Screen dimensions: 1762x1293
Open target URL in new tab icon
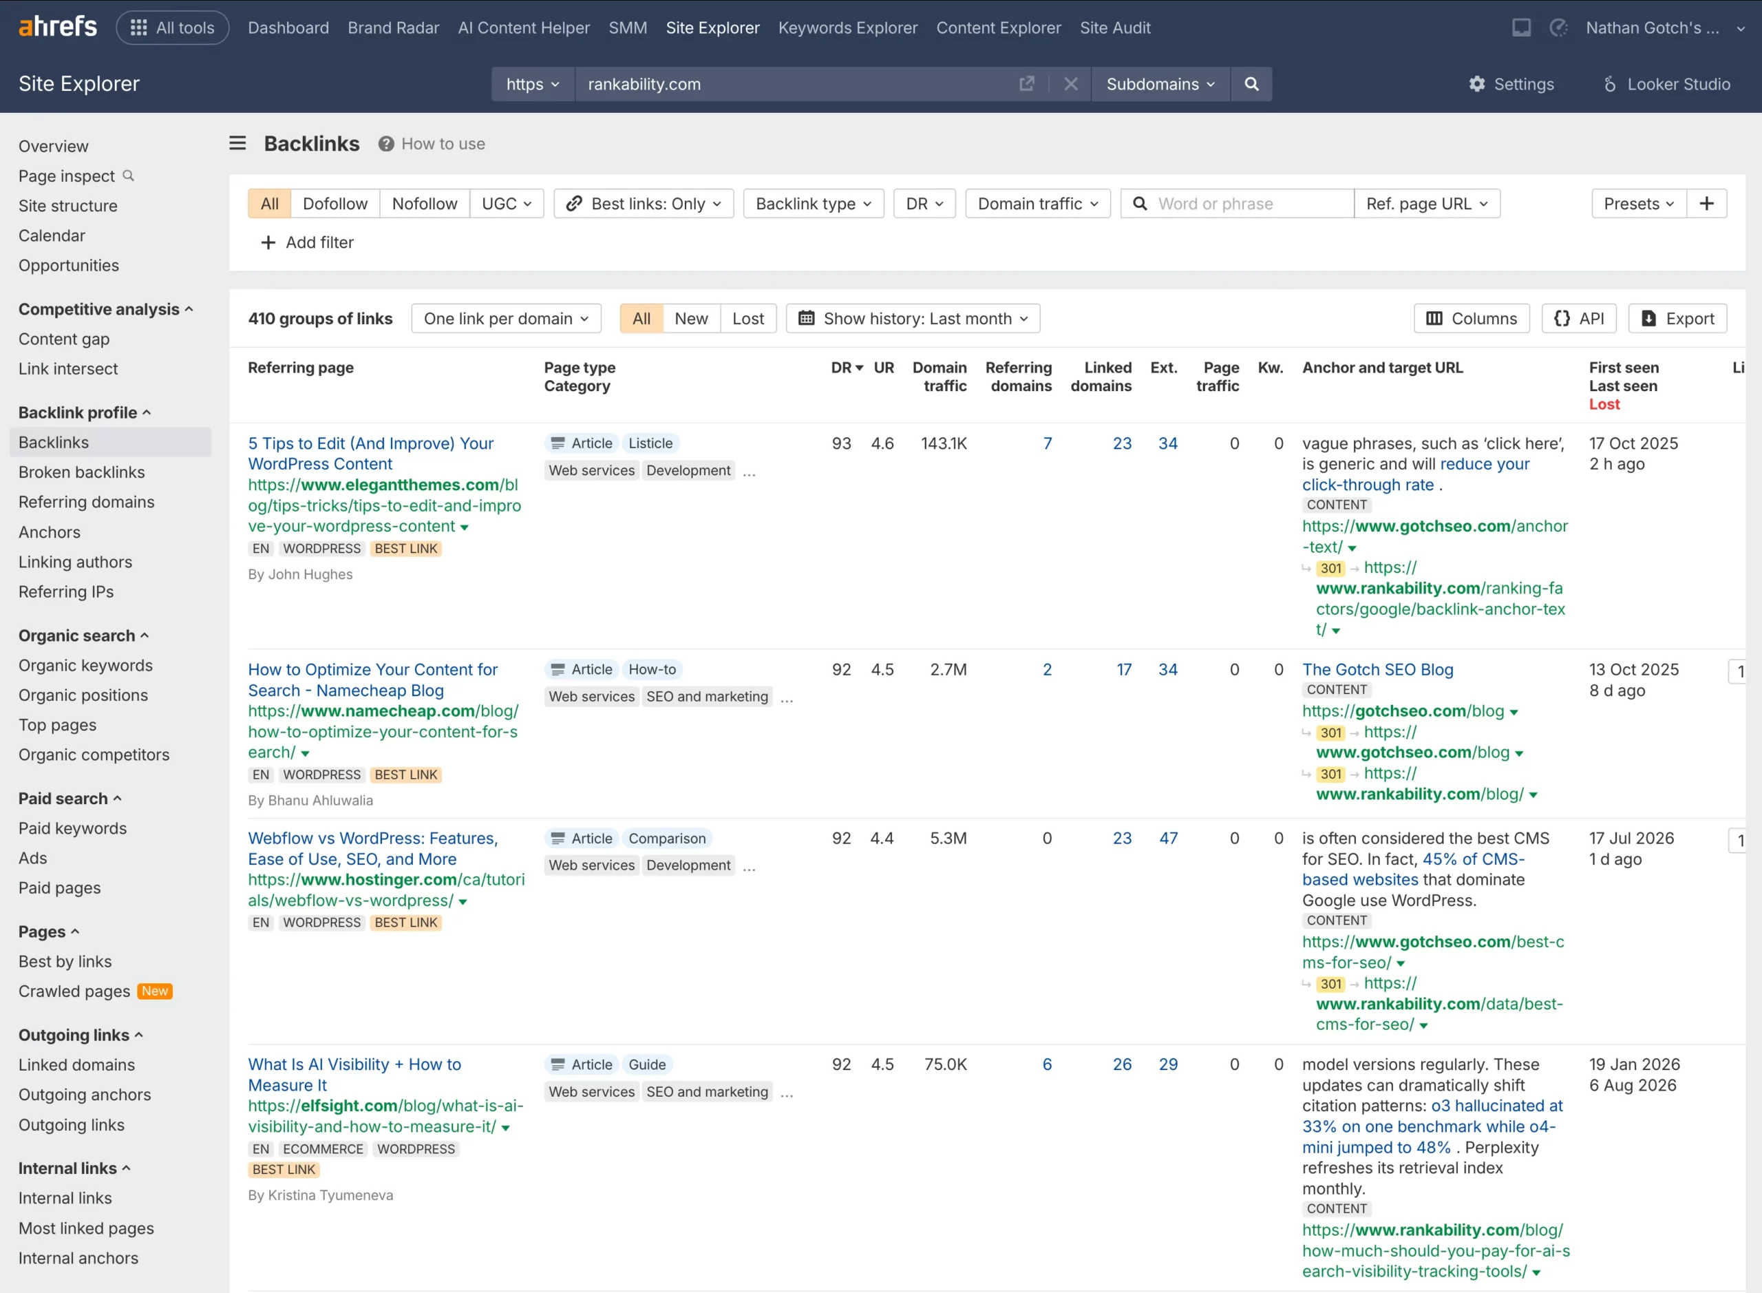coord(1026,84)
